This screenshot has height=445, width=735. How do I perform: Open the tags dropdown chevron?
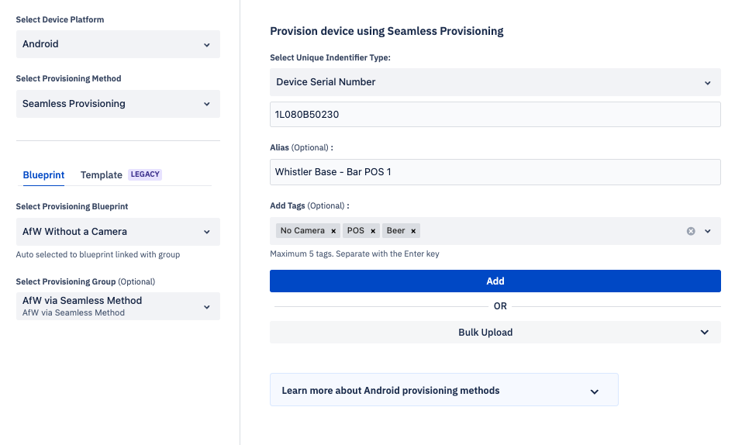point(708,231)
